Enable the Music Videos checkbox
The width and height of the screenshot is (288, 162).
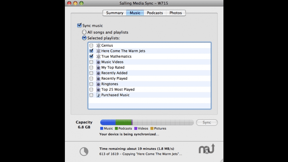point(91,62)
